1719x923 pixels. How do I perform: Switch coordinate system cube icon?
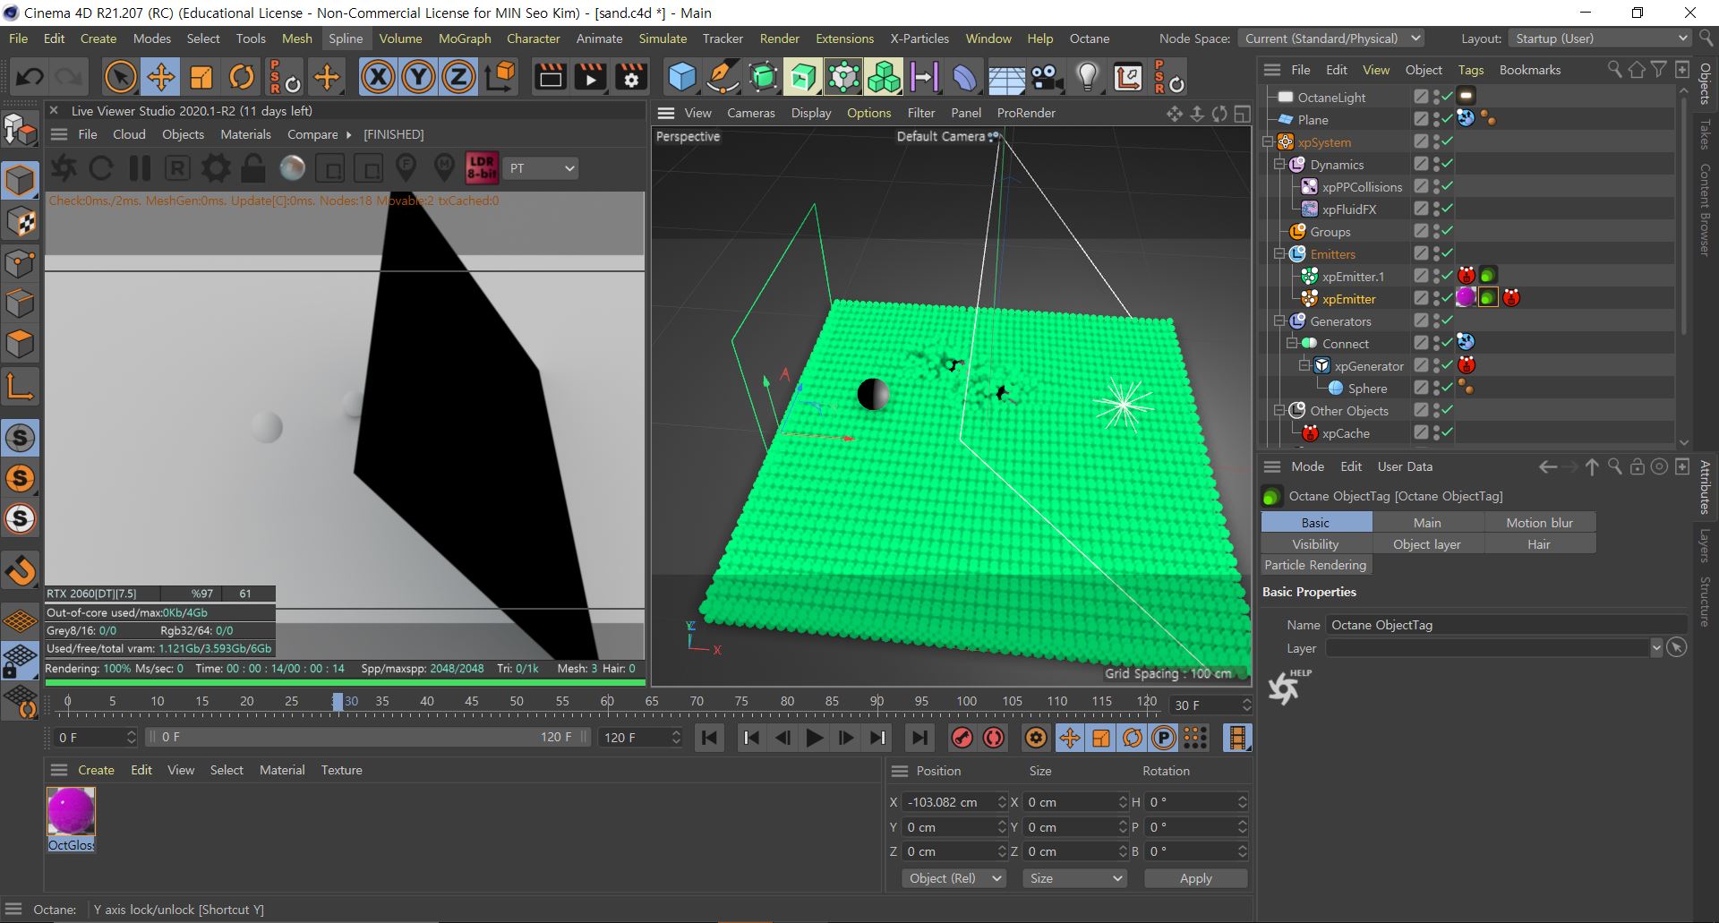click(501, 77)
